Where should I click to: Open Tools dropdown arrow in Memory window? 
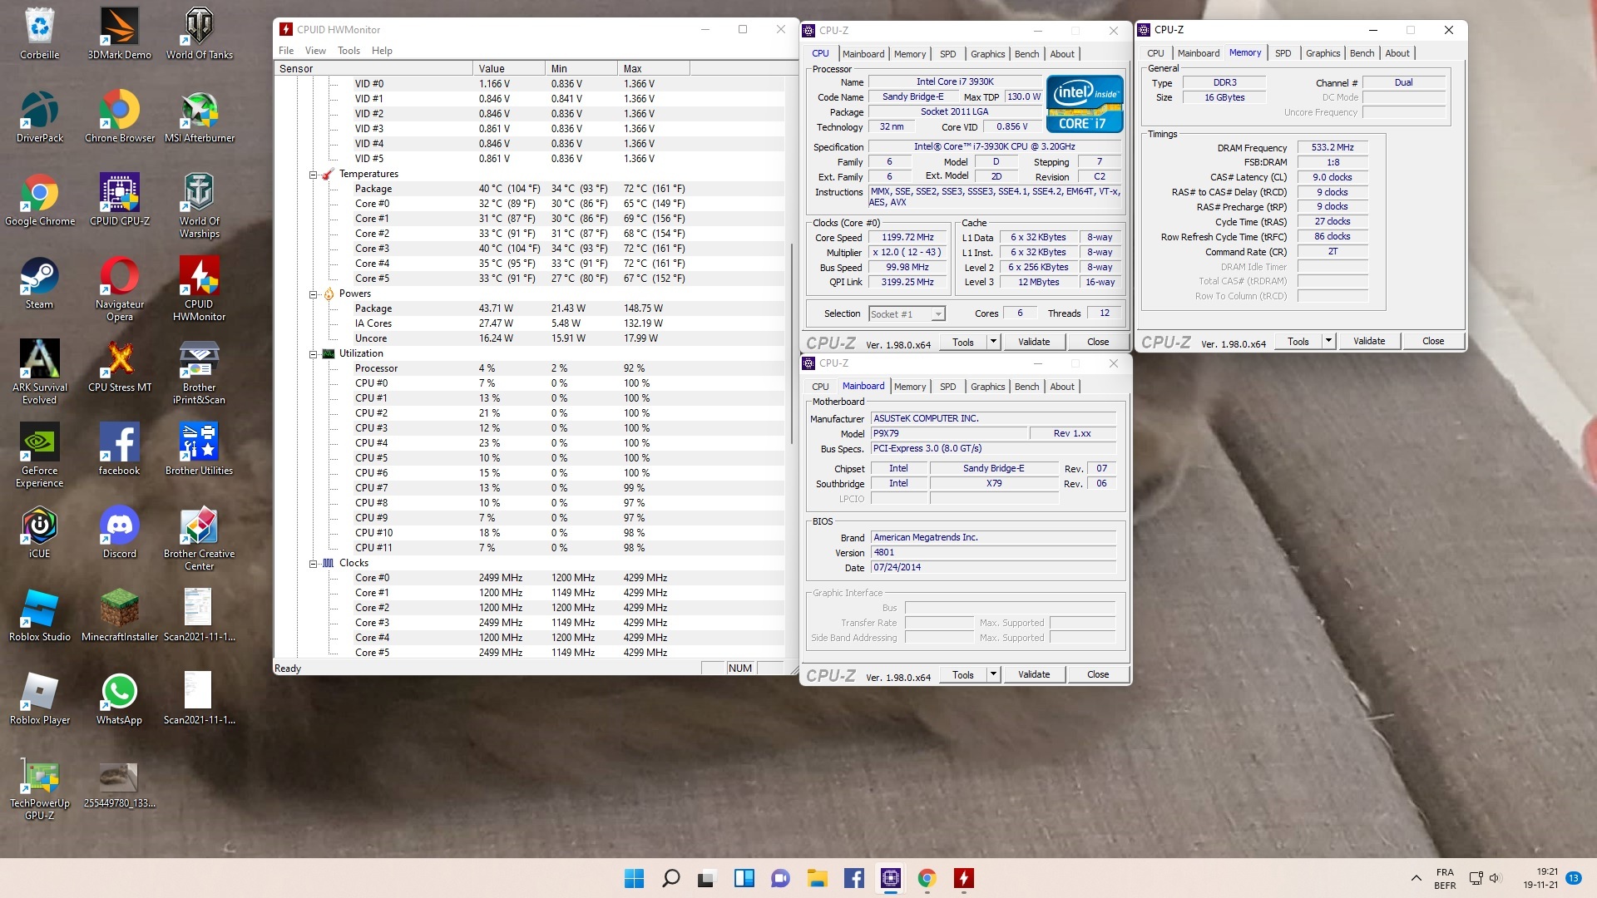(1328, 341)
